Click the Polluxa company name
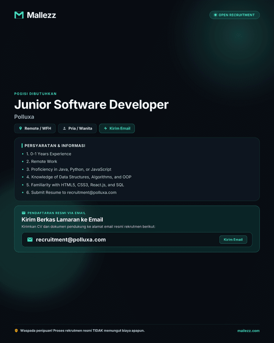This screenshot has width=274, height=343. point(24,117)
